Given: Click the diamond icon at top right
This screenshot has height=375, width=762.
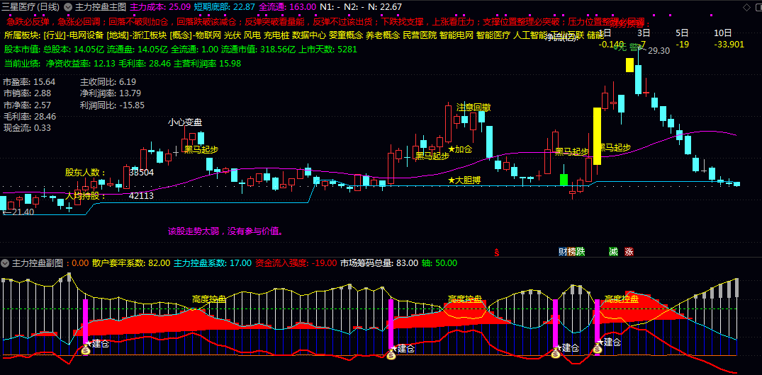Looking at the screenshot, I should 747,7.
